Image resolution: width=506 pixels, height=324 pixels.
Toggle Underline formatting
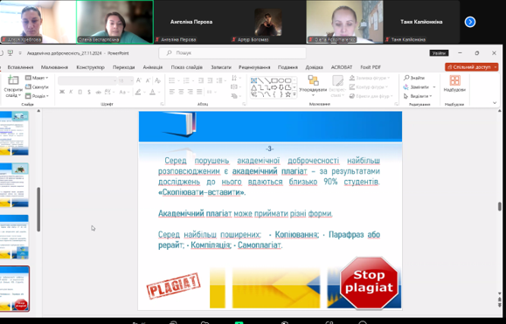coord(80,92)
